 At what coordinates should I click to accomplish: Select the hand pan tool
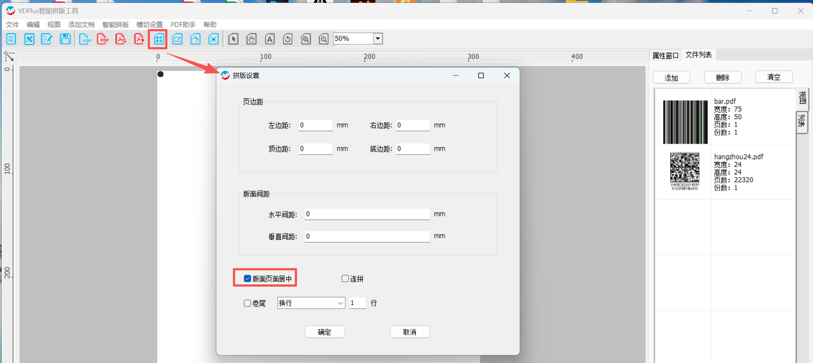pos(251,39)
